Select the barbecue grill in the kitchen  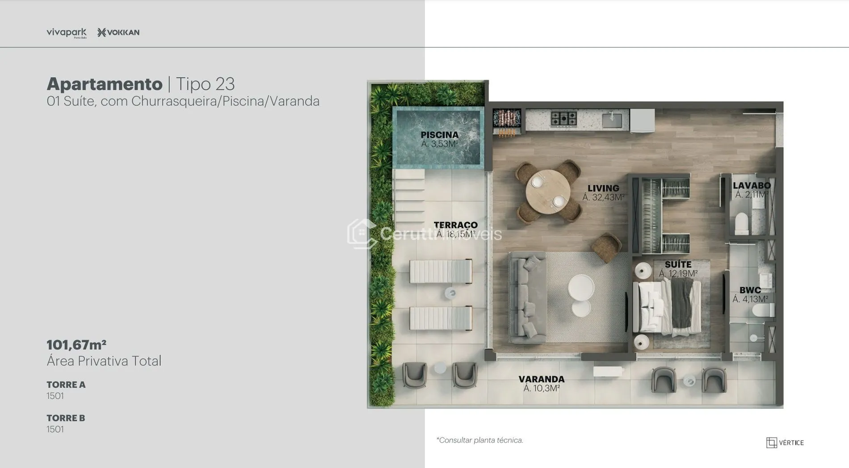(x=506, y=121)
